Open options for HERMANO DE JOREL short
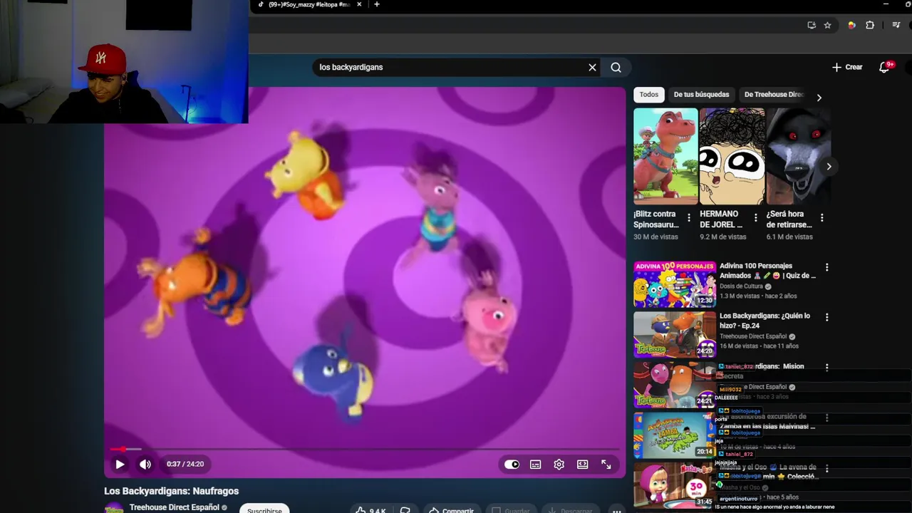This screenshot has width=912, height=513. 755,218
